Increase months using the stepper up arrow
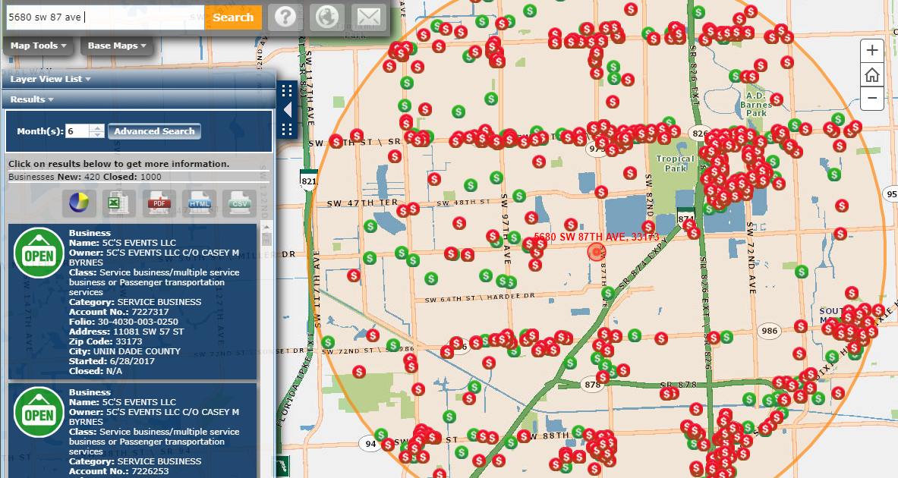Image resolution: width=898 pixels, height=478 pixels. (97, 127)
